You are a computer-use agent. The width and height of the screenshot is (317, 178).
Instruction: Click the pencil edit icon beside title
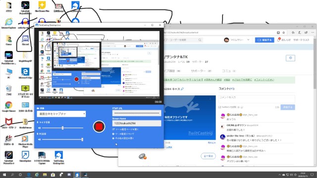(x=182, y=89)
